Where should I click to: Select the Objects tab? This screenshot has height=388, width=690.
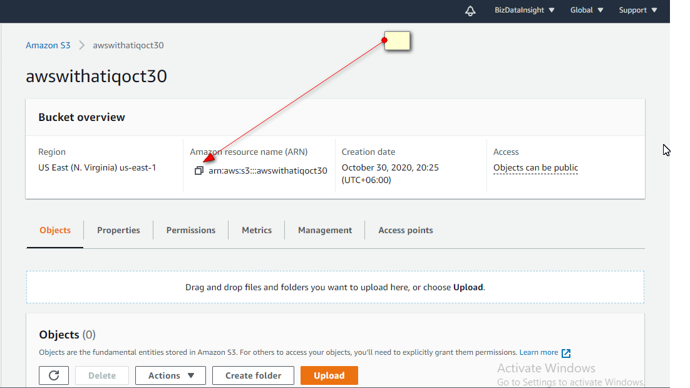coord(54,230)
